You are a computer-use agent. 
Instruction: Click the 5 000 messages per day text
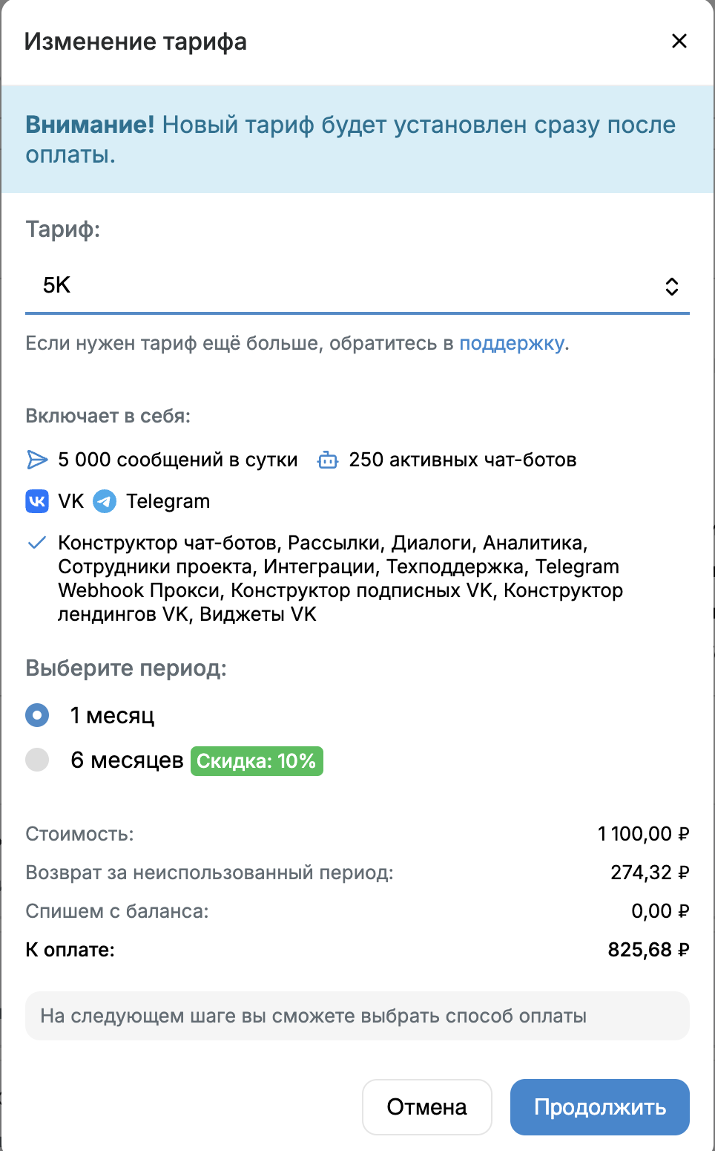coord(178,460)
